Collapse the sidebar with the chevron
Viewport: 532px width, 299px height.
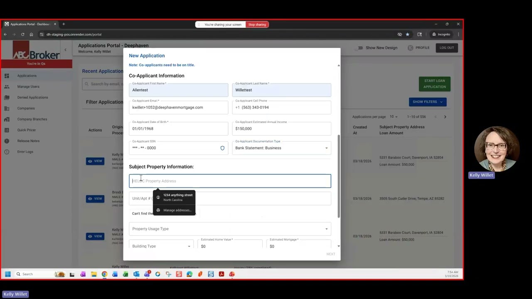tap(65, 50)
